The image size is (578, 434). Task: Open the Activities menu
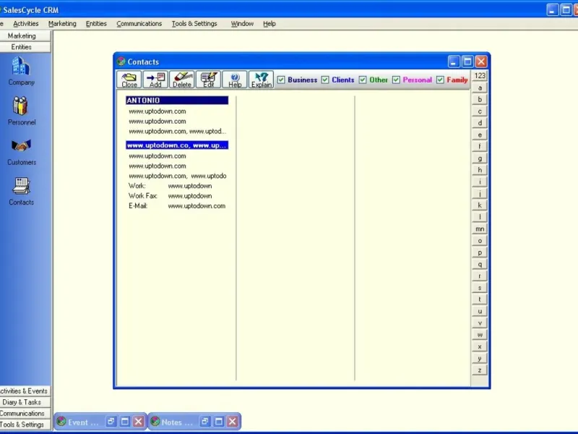pos(26,24)
